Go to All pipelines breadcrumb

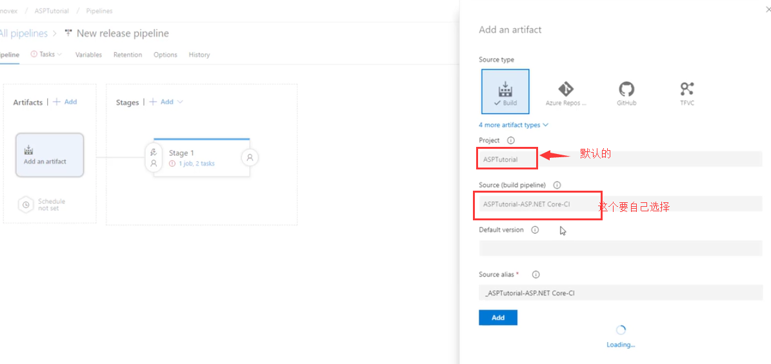click(x=24, y=34)
